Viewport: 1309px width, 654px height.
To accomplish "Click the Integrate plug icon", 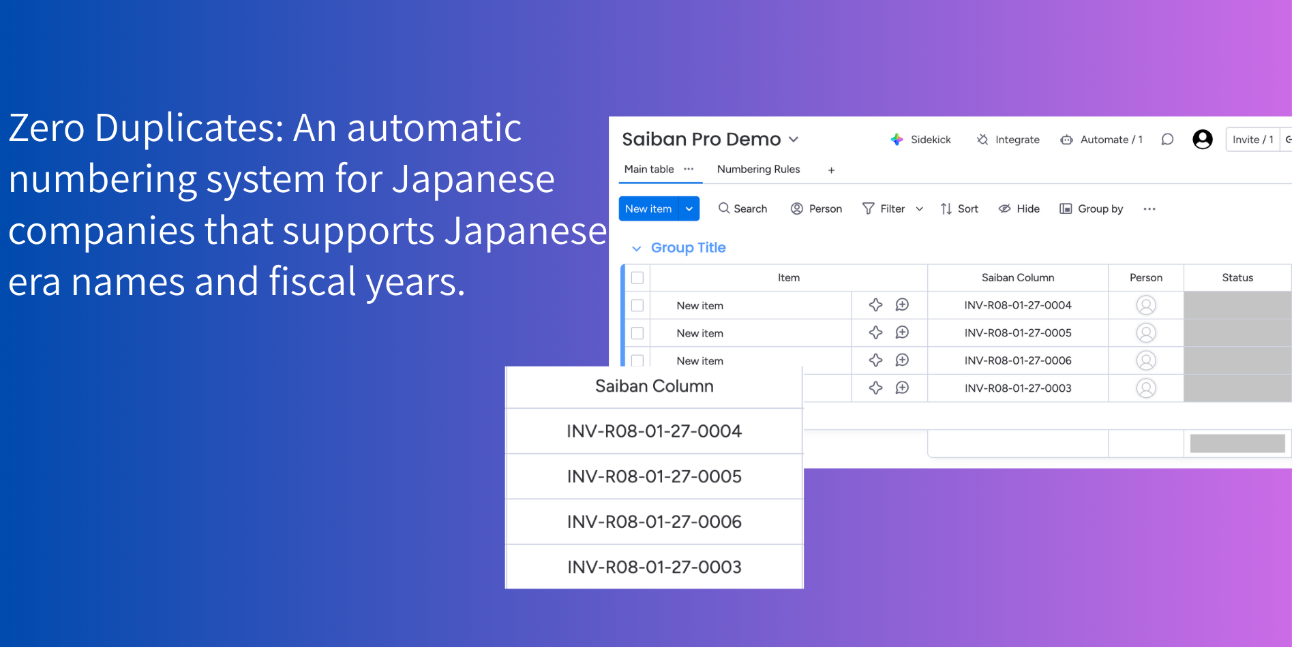I will (x=982, y=140).
